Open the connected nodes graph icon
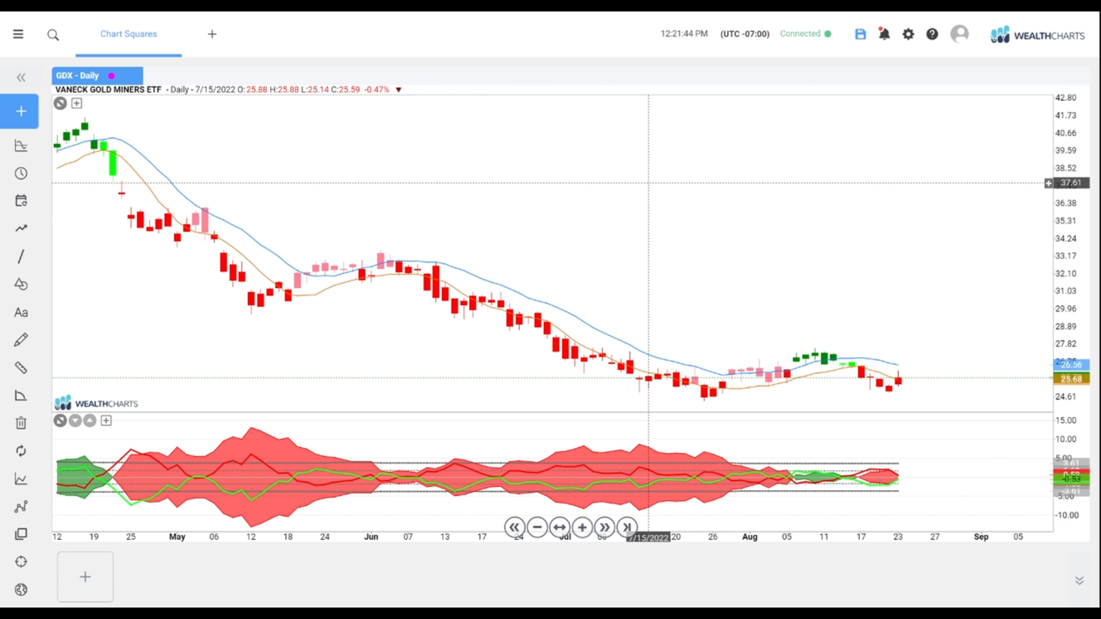Image resolution: width=1101 pixels, height=619 pixels. tap(21, 507)
